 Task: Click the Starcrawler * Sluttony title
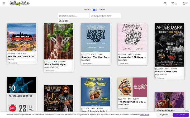132,57
